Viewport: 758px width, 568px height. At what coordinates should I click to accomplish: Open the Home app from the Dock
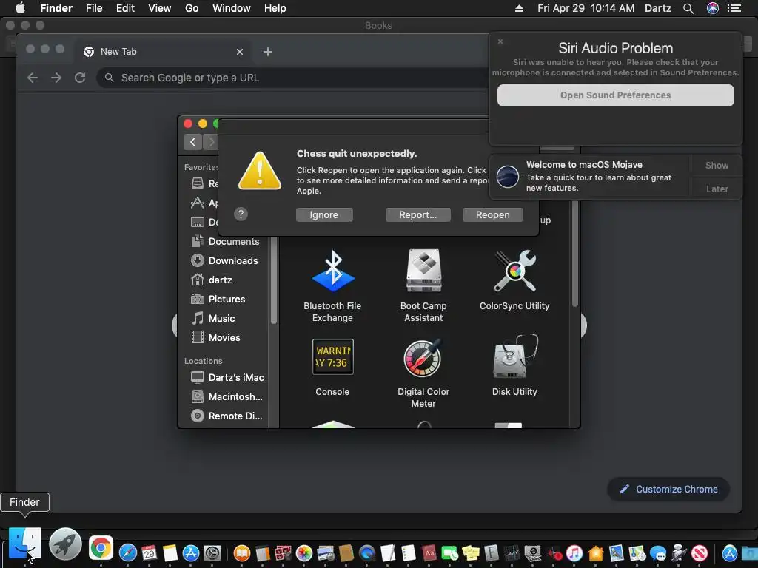[x=596, y=553]
